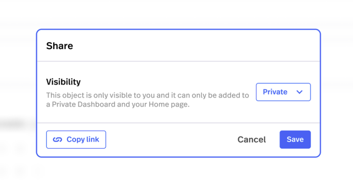
Task: Cancel the Share dialog
Action: tap(251, 140)
